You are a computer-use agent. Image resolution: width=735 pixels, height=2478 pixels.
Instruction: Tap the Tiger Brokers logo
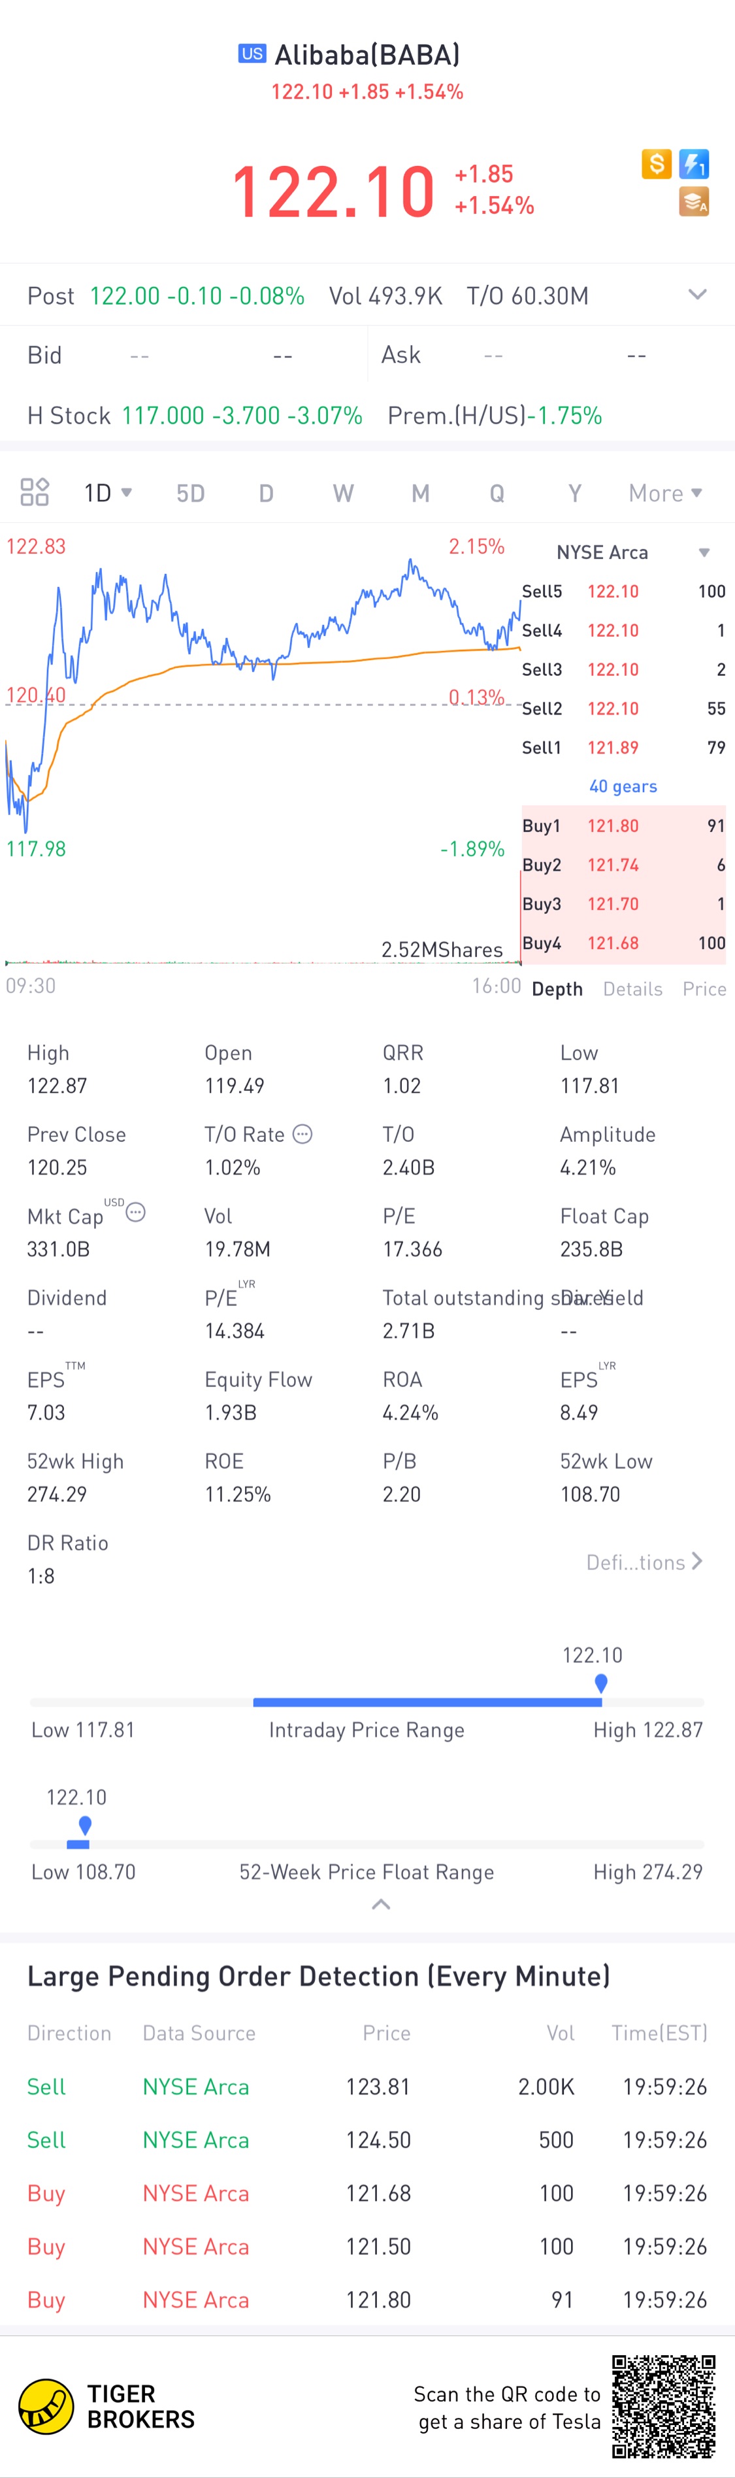(x=106, y=2406)
